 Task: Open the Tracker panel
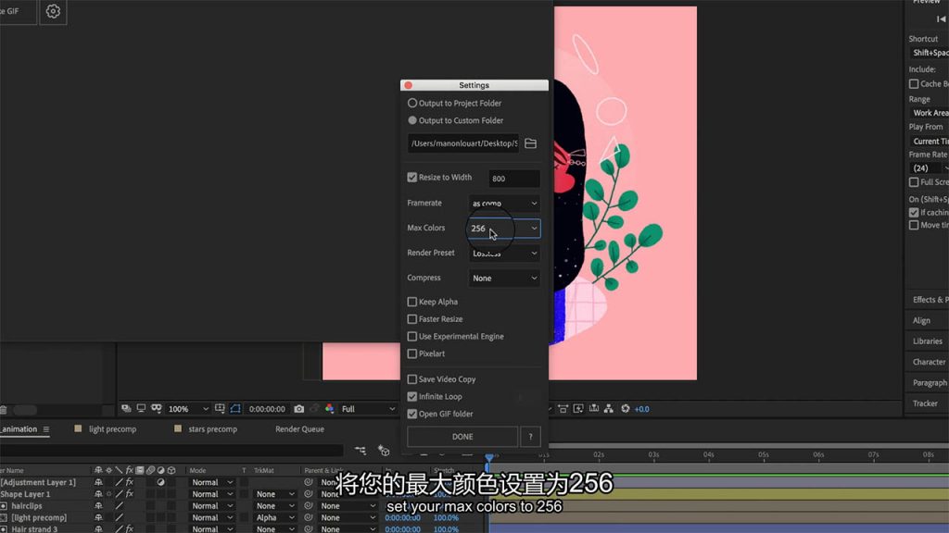[925, 403]
